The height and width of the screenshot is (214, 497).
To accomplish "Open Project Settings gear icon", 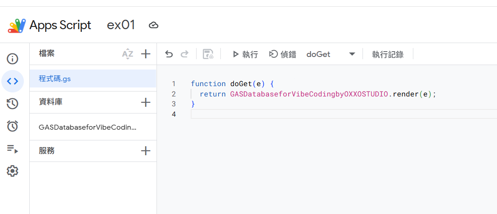I will (x=13, y=171).
